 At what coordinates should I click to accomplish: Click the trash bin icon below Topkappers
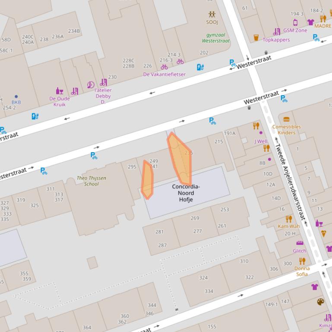(x=266, y=53)
